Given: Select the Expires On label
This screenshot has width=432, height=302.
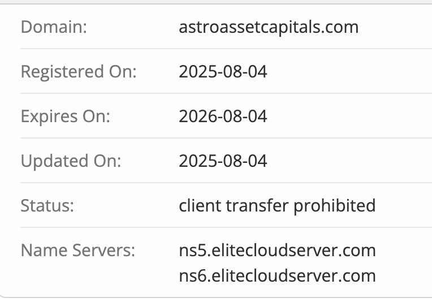Looking at the screenshot, I should (65, 117).
